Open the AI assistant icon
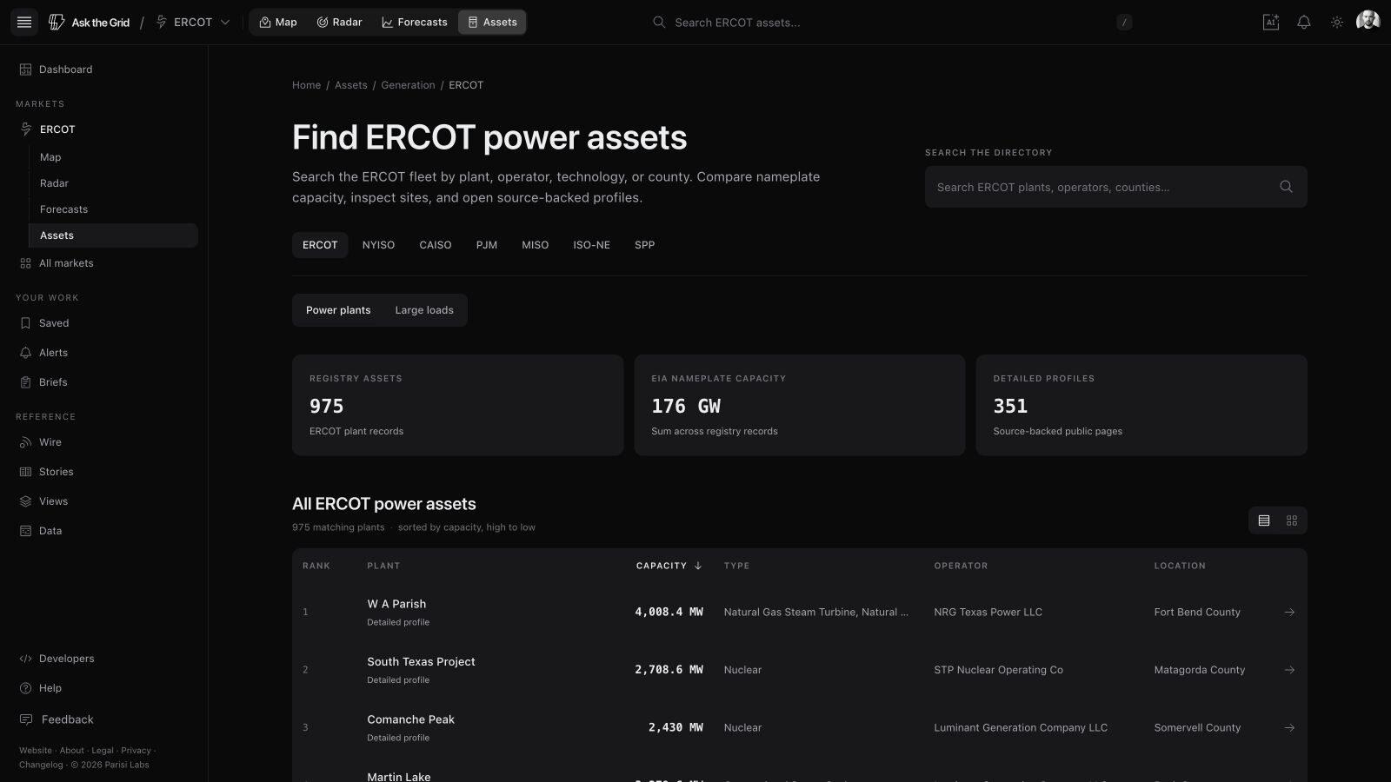The width and height of the screenshot is (1391, 782). coord(1271,23)
